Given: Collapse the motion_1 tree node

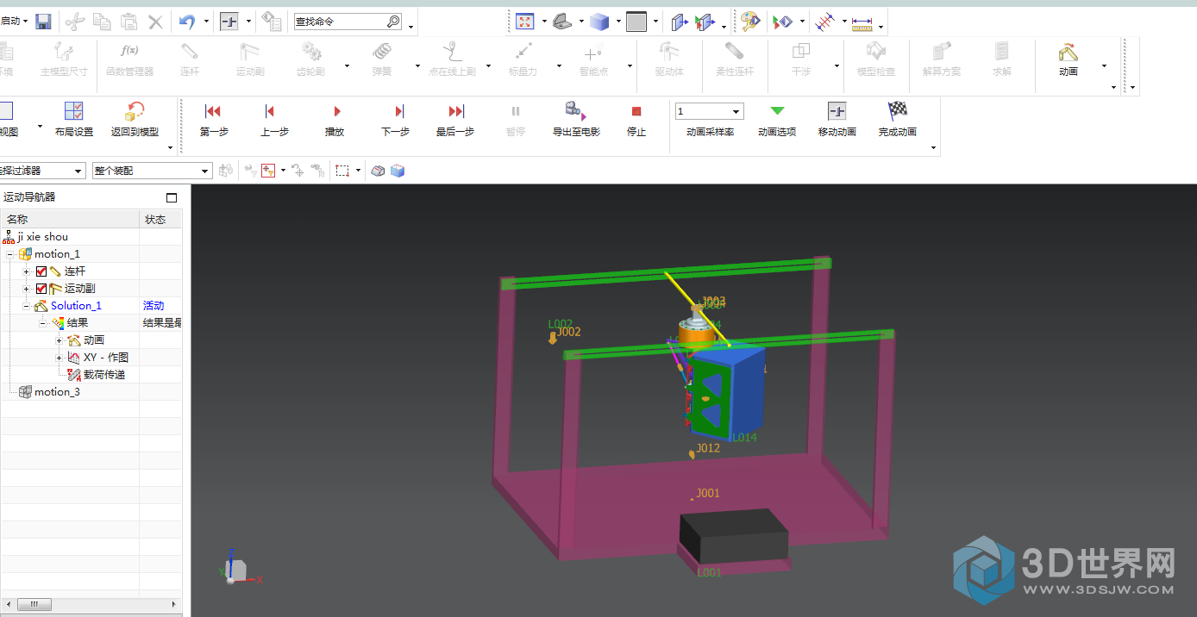Looking at the screenshot, I should pyautogui.click(x=9, y=254).
